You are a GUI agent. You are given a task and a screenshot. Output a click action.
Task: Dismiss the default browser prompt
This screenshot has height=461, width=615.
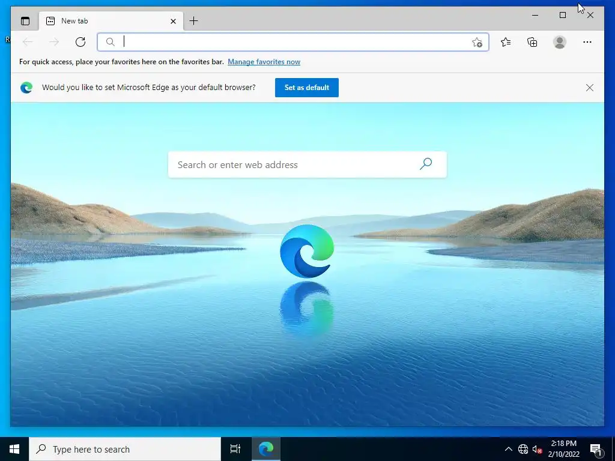(590, 88)
